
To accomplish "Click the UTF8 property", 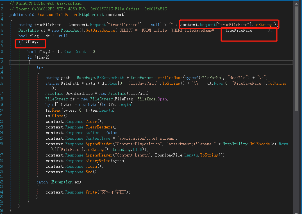I will 138,149.
